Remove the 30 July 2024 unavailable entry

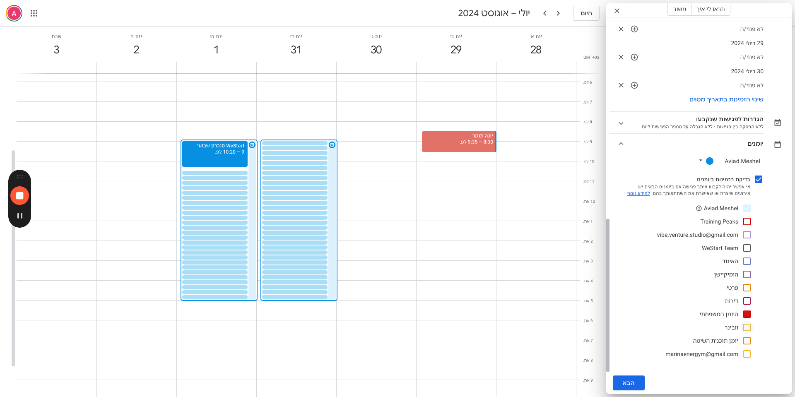pos(621,85)
